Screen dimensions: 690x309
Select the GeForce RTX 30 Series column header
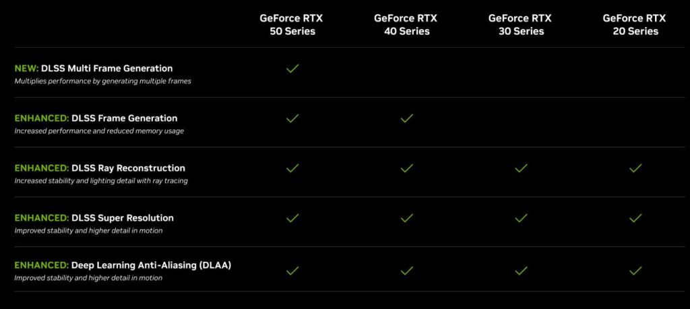tap(520, 24)
